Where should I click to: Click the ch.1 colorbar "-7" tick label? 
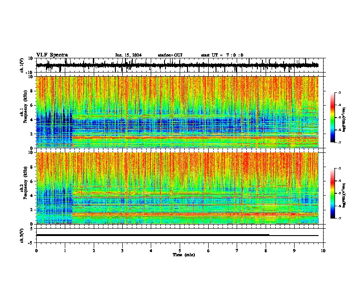click(x=339, y=142)
